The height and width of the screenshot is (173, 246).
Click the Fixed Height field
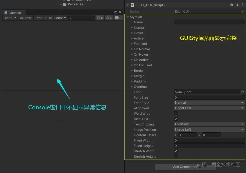coord(209,146)
